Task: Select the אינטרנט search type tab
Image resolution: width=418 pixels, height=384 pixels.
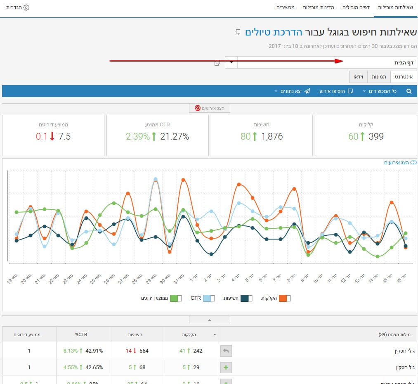Action: tap(404, 77)
